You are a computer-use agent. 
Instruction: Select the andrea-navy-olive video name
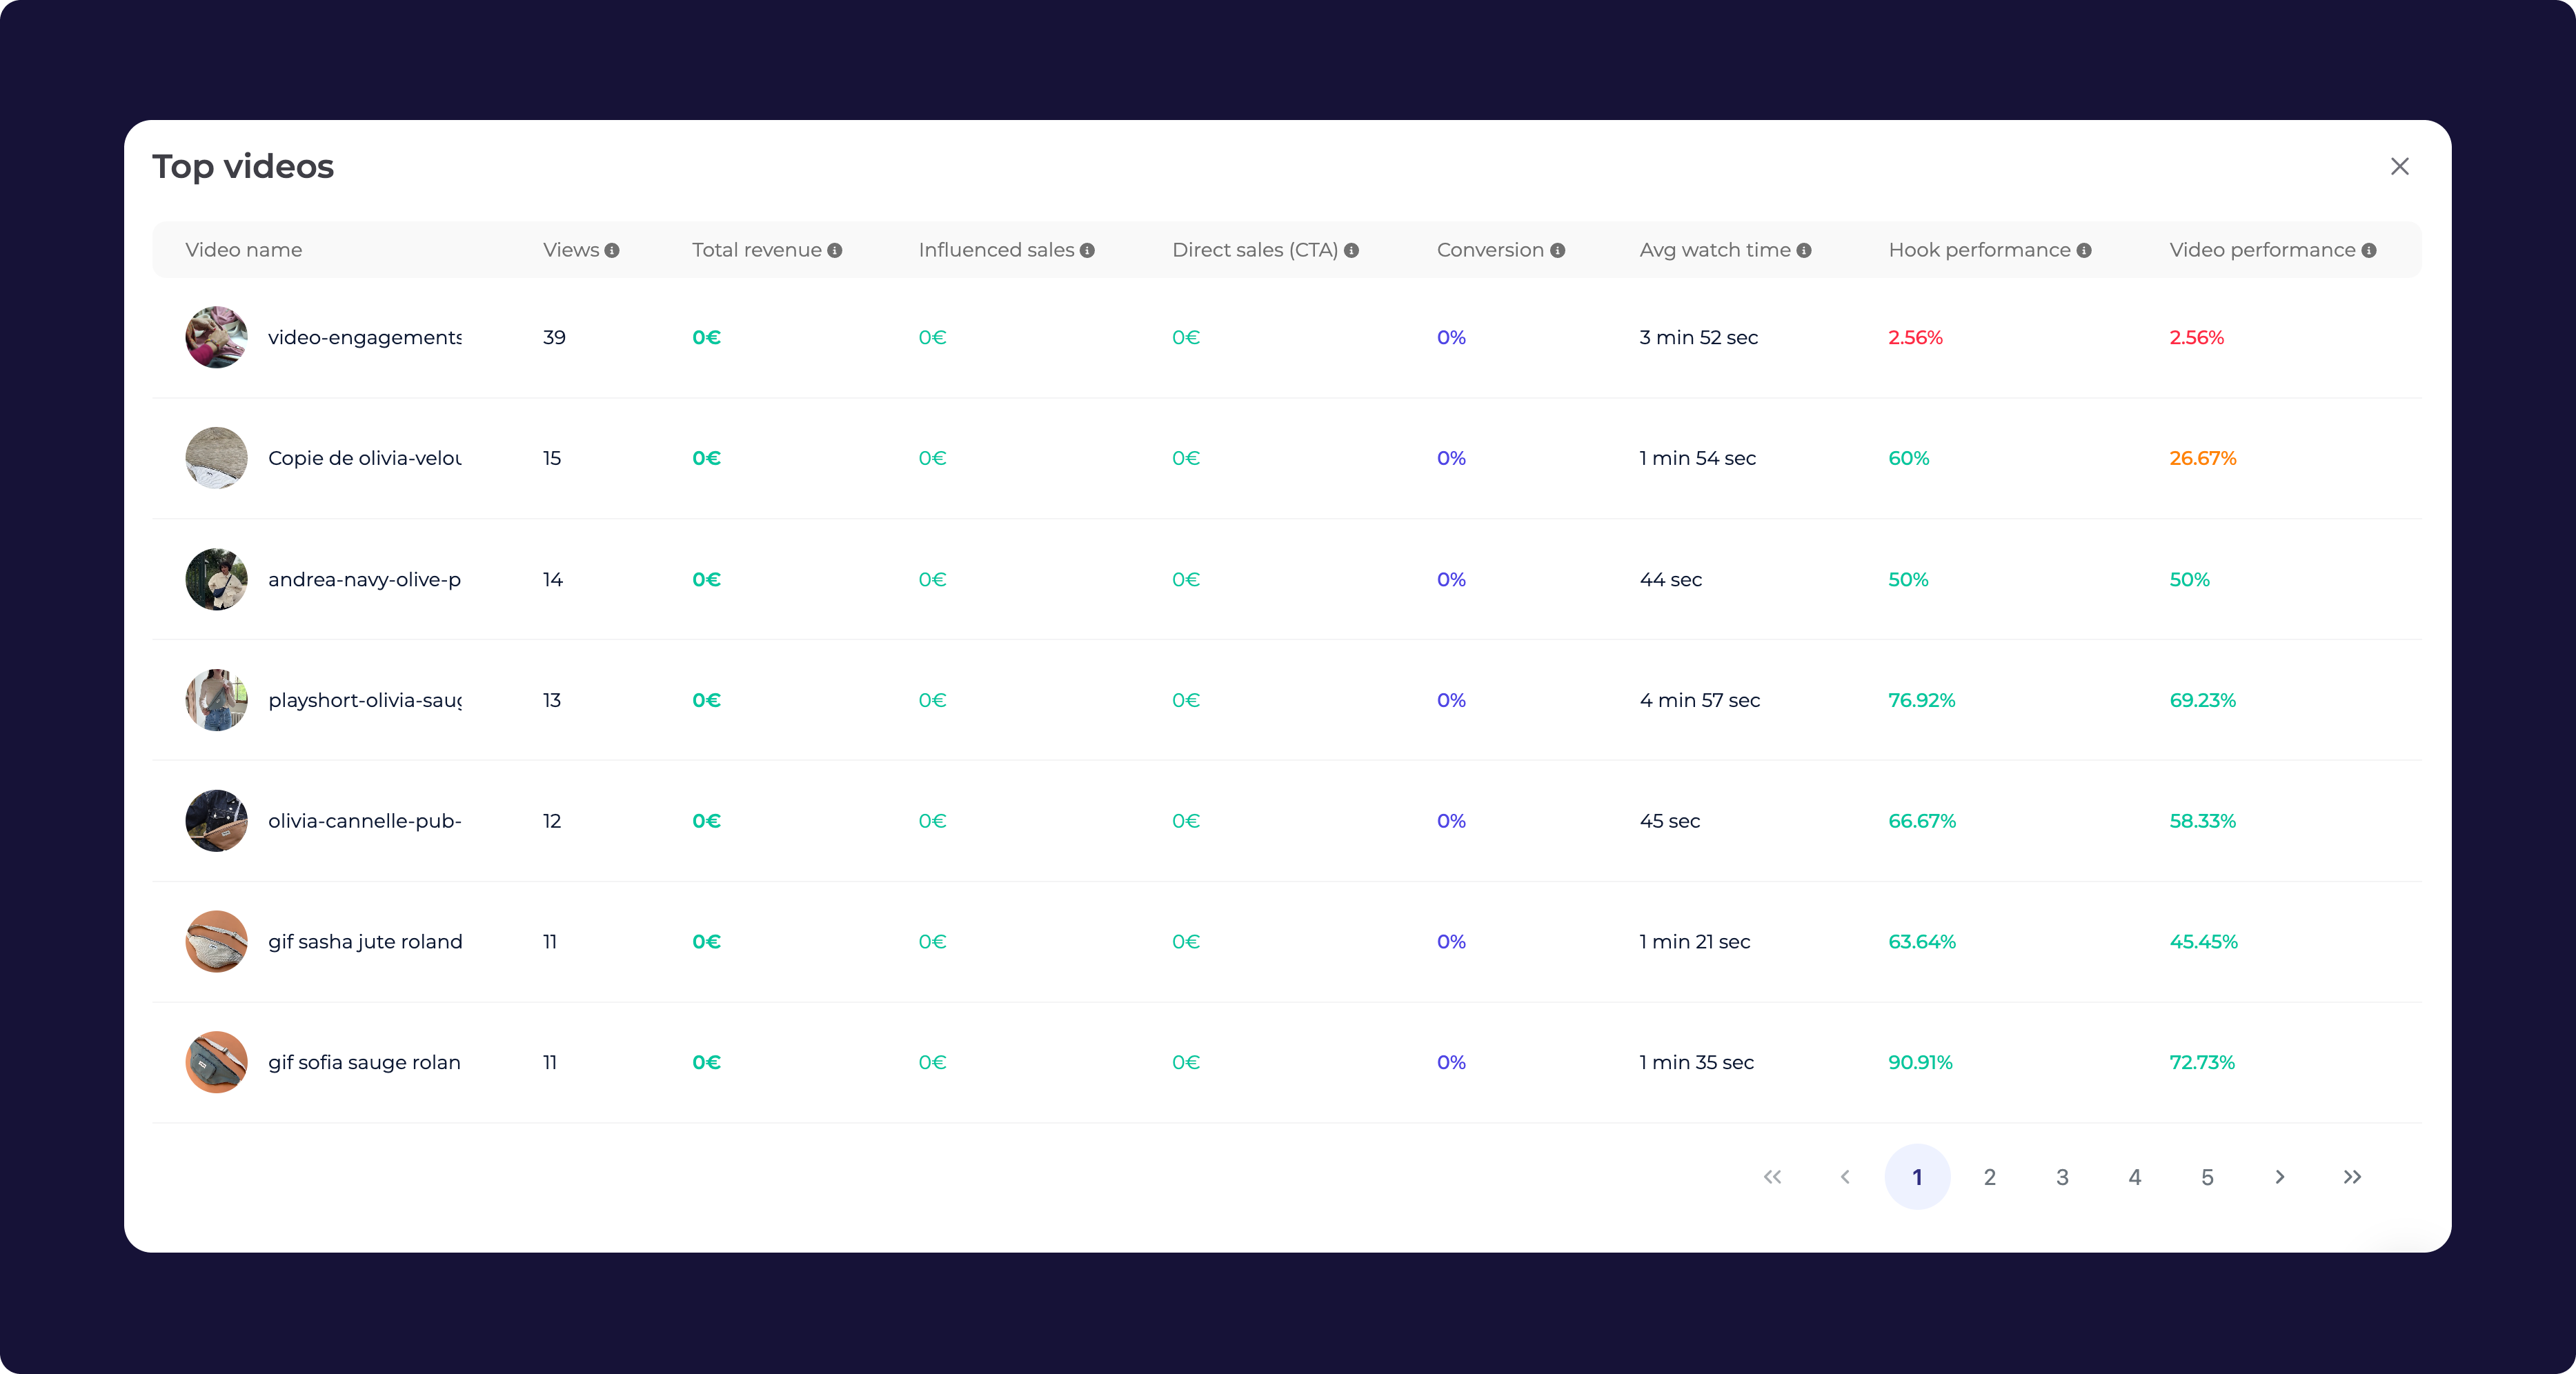(x=364, y=580)
